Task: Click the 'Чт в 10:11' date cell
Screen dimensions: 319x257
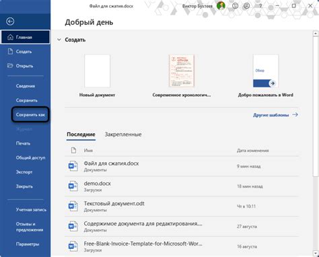Action: pos(246,207)
